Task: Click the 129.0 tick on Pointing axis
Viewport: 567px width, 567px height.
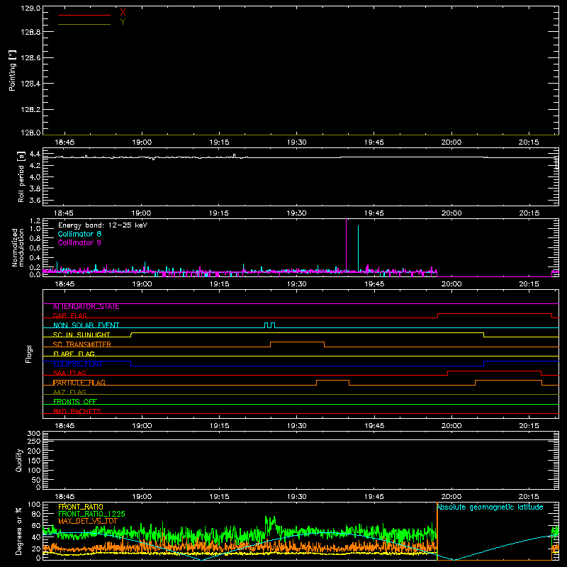Action: 30,8
